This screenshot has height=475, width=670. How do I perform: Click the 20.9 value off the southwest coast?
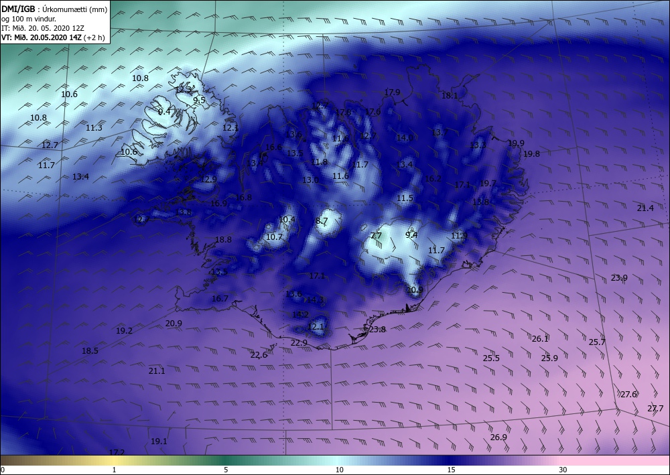click(x=174, y=324)
